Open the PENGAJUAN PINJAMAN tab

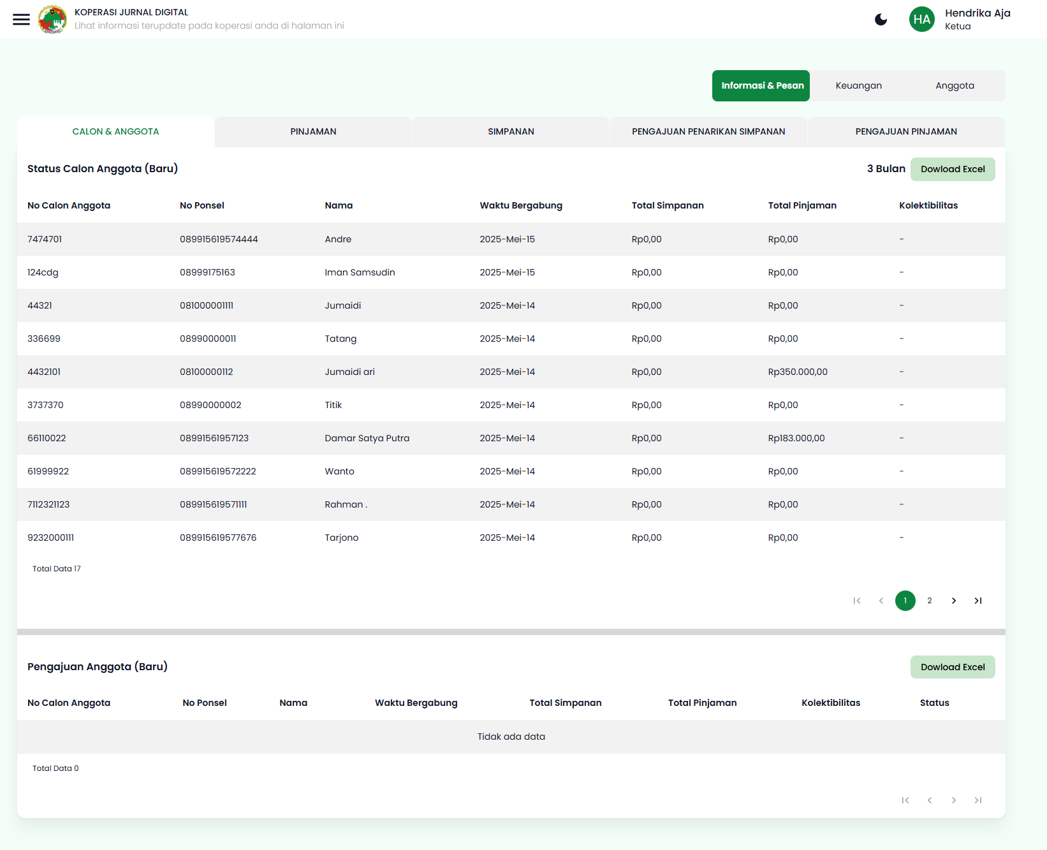tap(905, 131)
